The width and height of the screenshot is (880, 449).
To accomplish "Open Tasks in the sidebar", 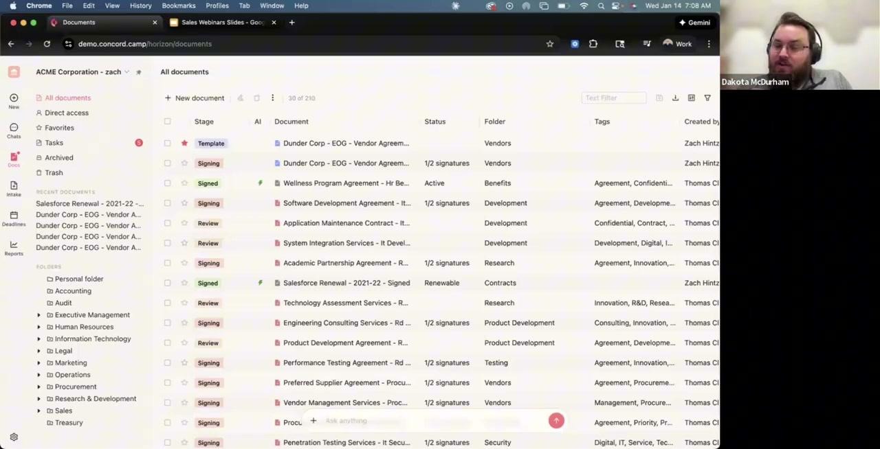I will pos(54,143).
